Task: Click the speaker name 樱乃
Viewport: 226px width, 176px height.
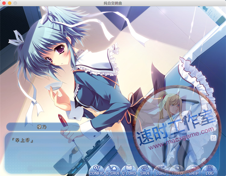Action: tap(42, 127)
